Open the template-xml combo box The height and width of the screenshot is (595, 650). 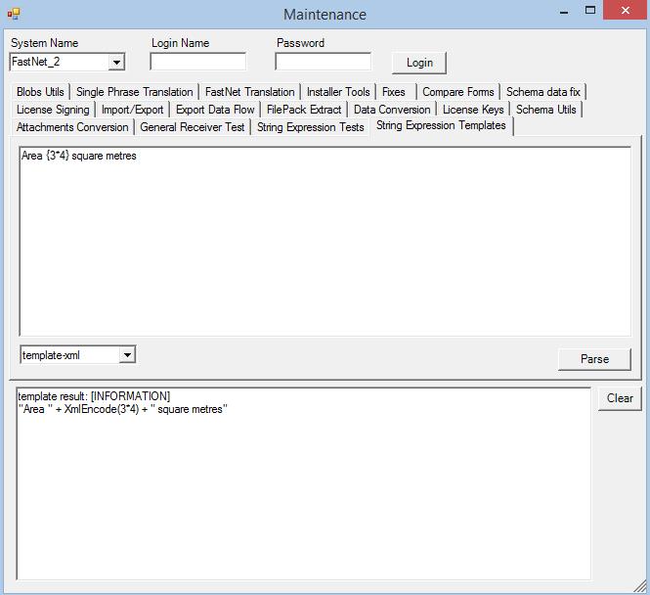[127, 355]
